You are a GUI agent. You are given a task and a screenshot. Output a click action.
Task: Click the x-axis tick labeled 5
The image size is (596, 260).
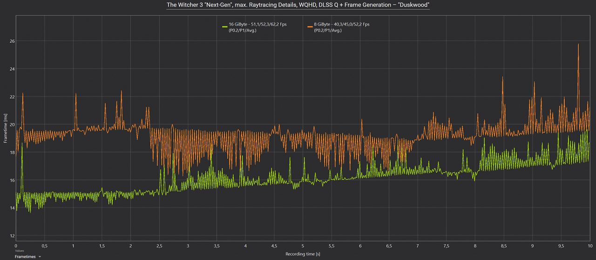[303, 246]
